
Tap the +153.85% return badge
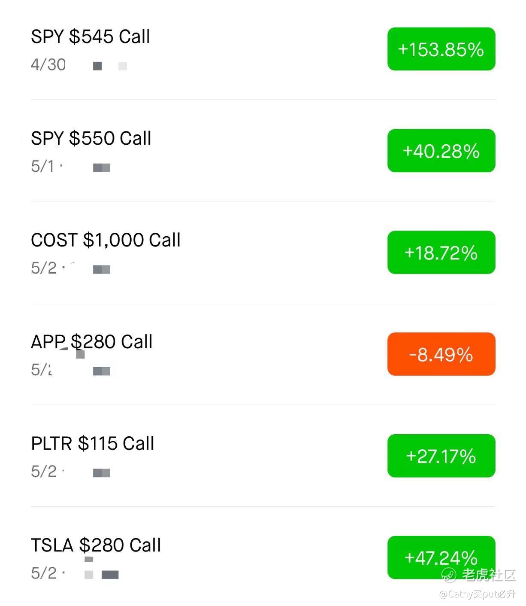point(441,49)
